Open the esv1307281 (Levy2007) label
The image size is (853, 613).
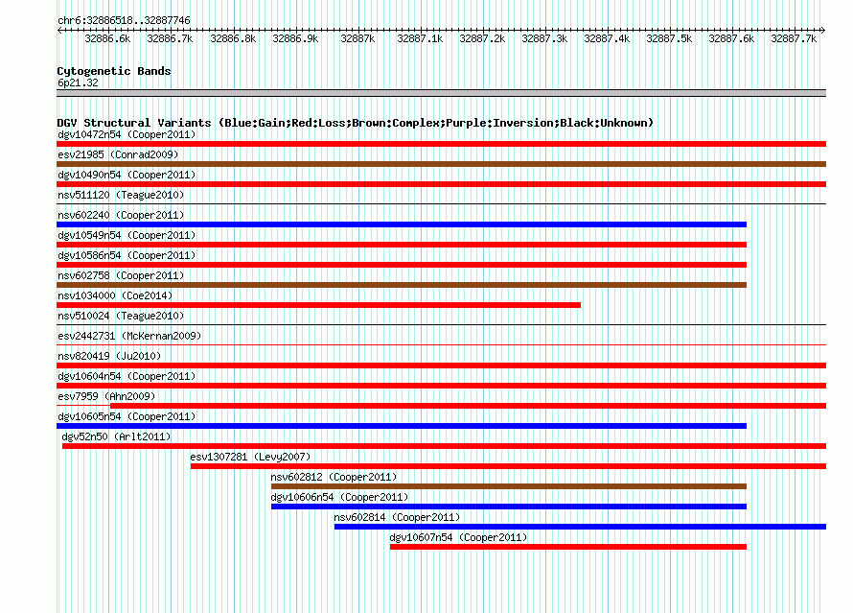[x=250, y=457]
